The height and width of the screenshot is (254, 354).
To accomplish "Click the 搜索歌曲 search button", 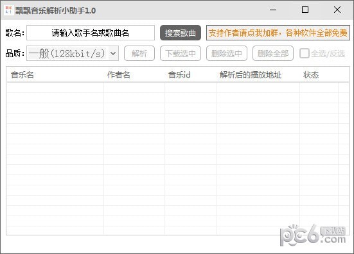I will (181, 33).
